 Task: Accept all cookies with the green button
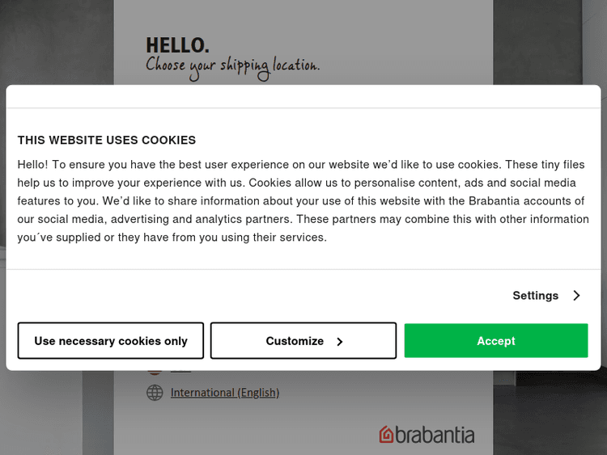click(x=496, y=341)
